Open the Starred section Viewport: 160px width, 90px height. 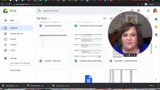(x=13, y=45)
